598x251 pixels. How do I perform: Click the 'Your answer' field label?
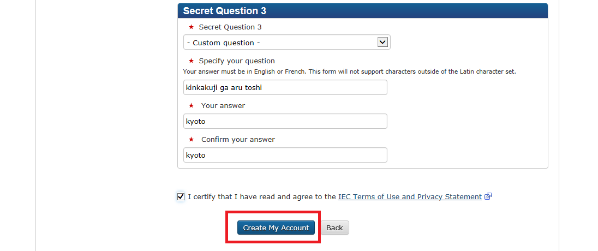point(223,106)
